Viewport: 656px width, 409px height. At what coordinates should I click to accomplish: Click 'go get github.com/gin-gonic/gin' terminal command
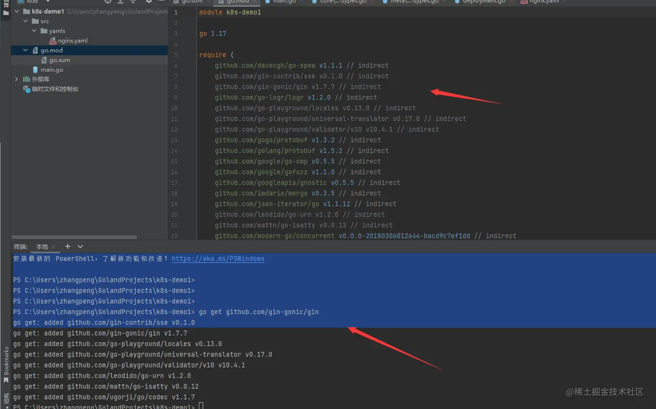(259, 312)
